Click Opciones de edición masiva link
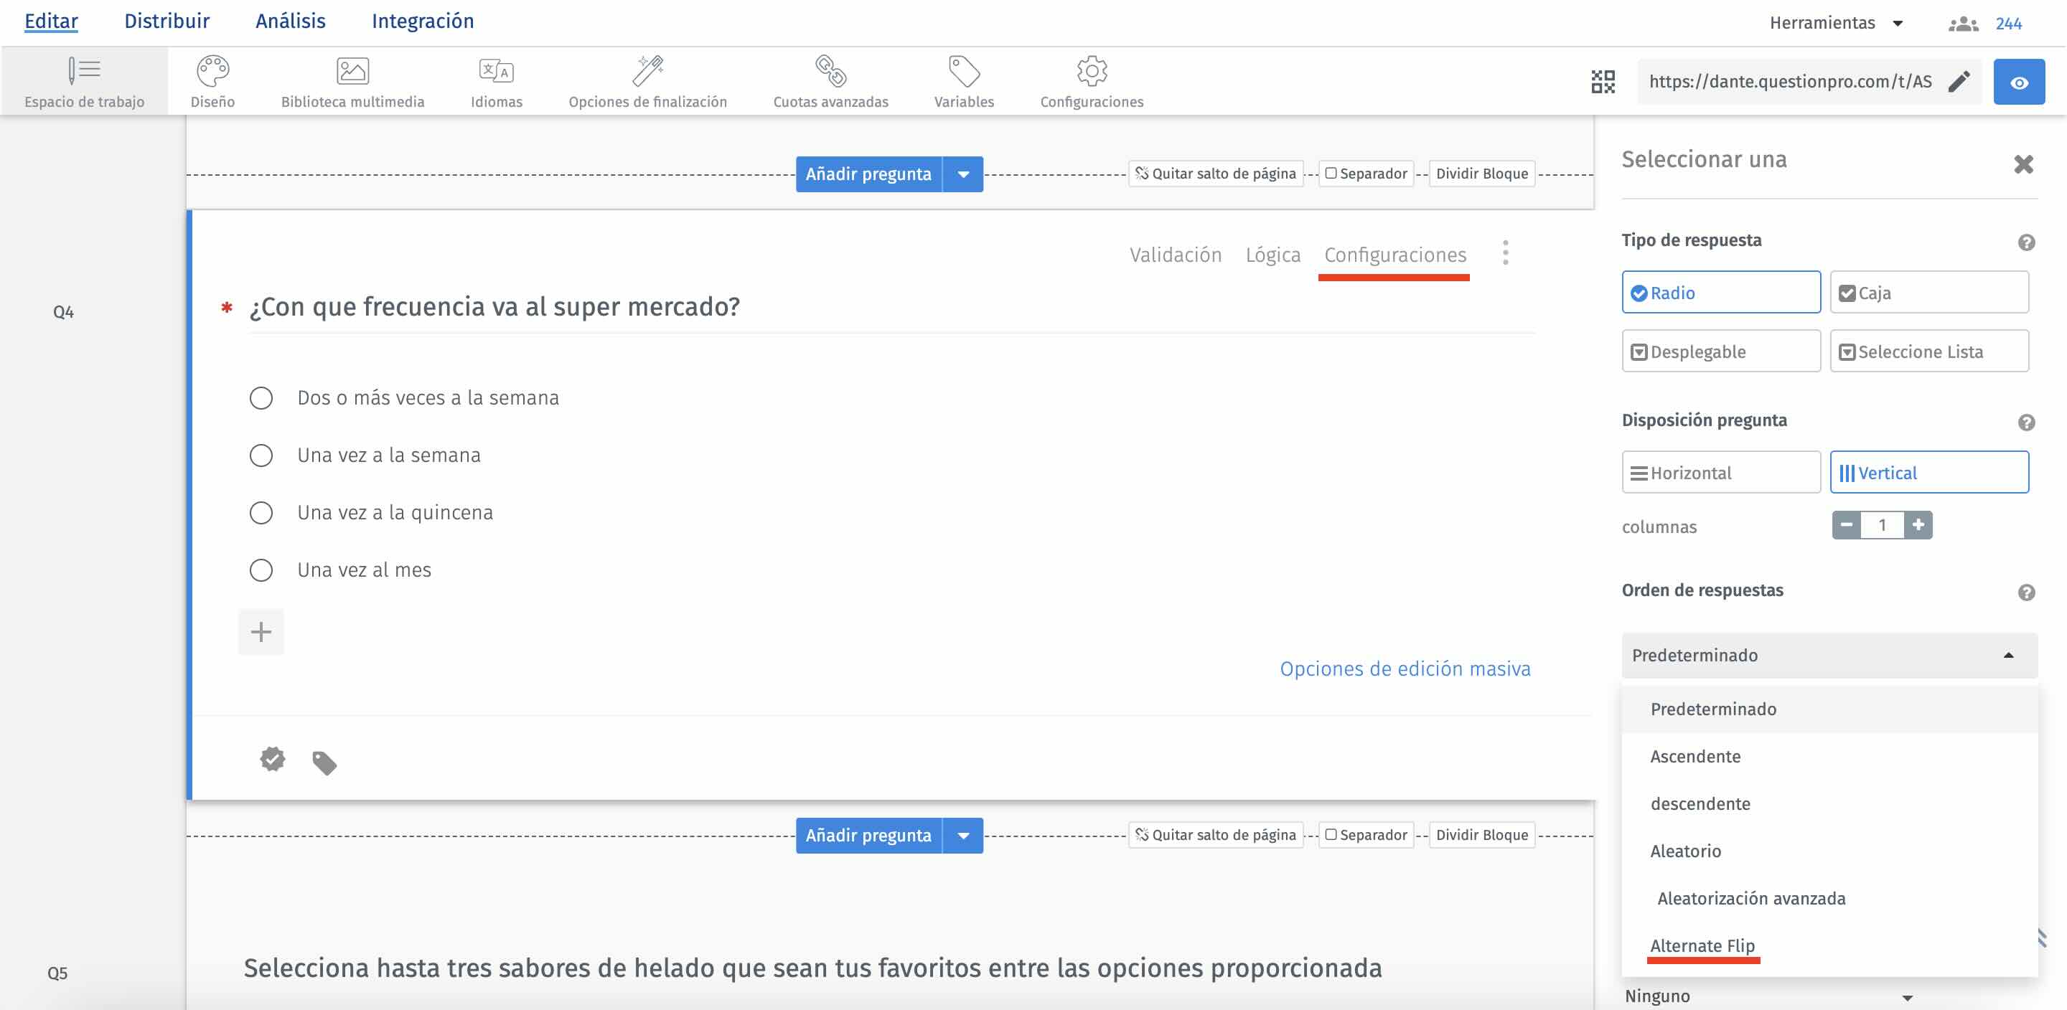 [x=1405, y=669]
